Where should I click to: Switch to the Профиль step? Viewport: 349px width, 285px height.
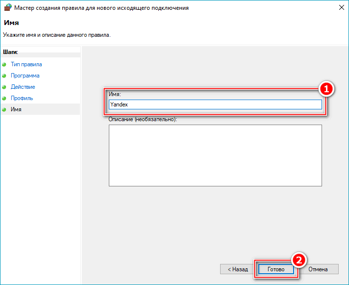22,98
